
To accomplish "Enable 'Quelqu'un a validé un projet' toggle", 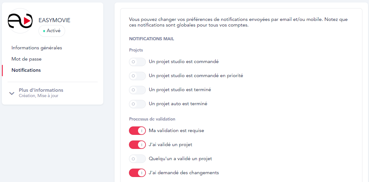I will tap(137, 159).
